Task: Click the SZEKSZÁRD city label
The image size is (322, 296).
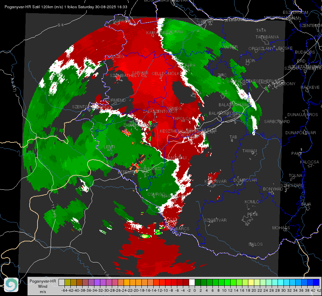Action: [x=292, y=185]
